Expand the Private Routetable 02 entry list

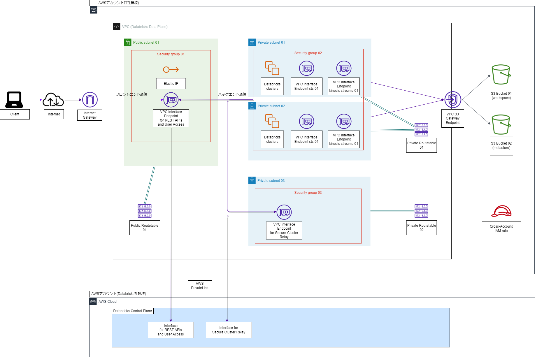pos(421,211)
